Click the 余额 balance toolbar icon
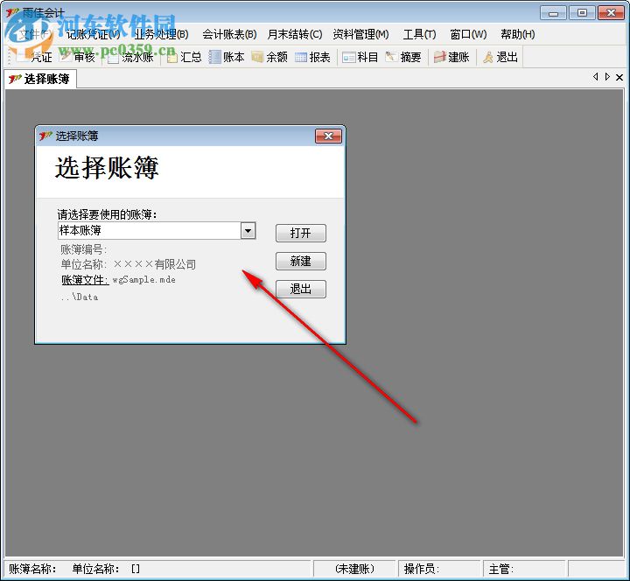This screenshot has width=630, height=581. (270, 57)
